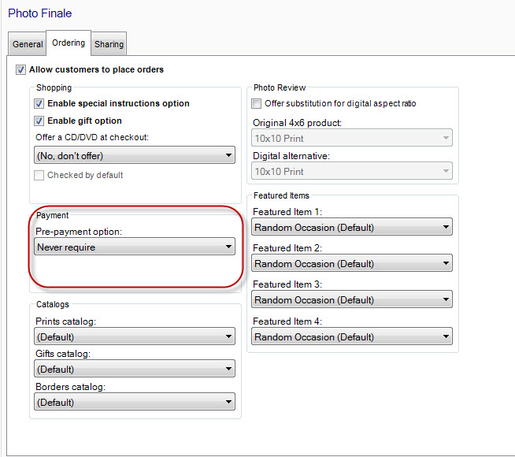
Task: Uncheck Enable gift option checkbox
Action: tap(39, 121)
